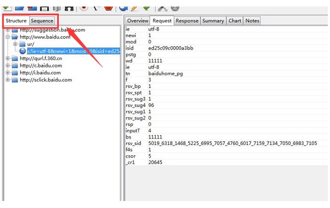
Task: Toggle throttling icon next to Record
Action: [x=96, y=8]
